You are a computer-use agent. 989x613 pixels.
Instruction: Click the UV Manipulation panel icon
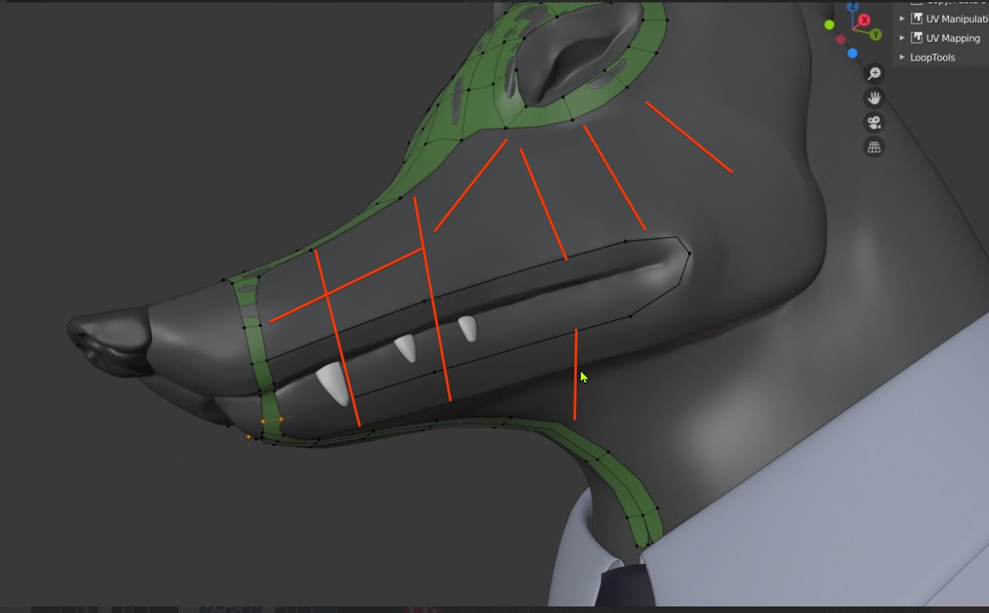point(916,18)
